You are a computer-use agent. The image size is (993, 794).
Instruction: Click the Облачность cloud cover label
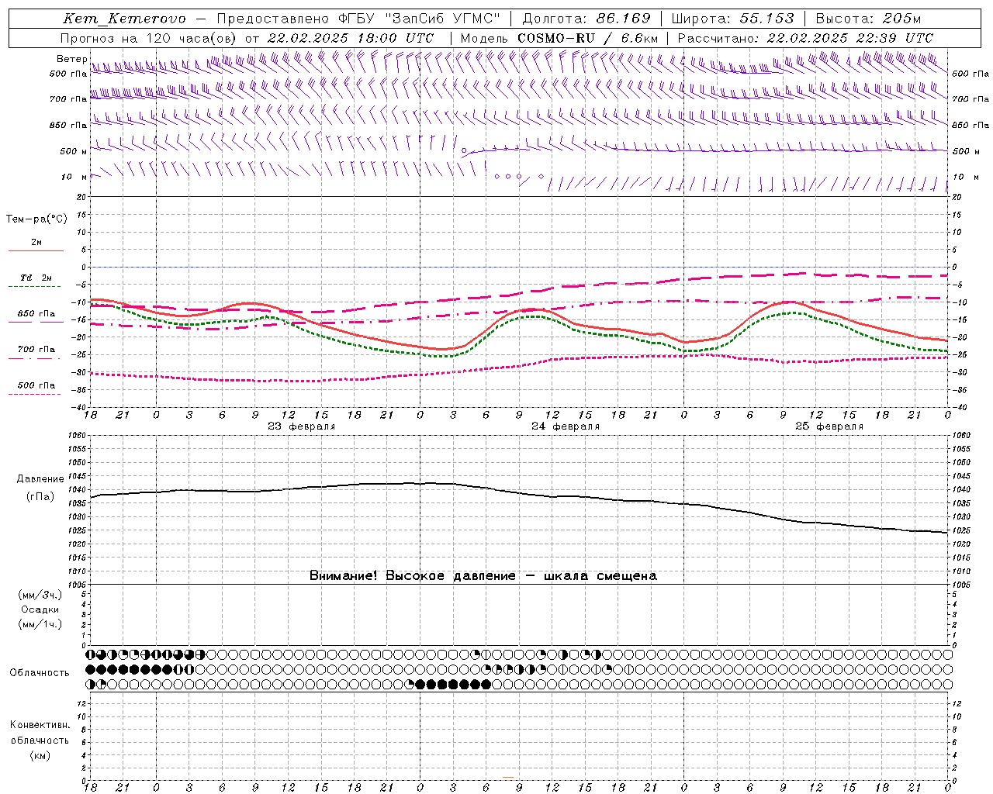(40, 672)
